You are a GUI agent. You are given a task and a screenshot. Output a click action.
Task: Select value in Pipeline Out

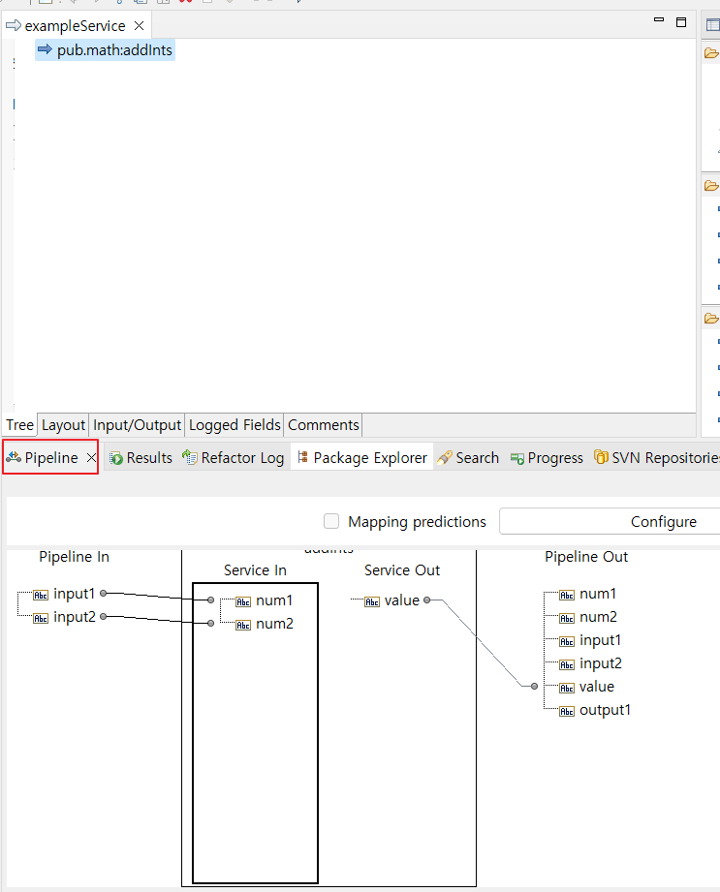(597, 687)
